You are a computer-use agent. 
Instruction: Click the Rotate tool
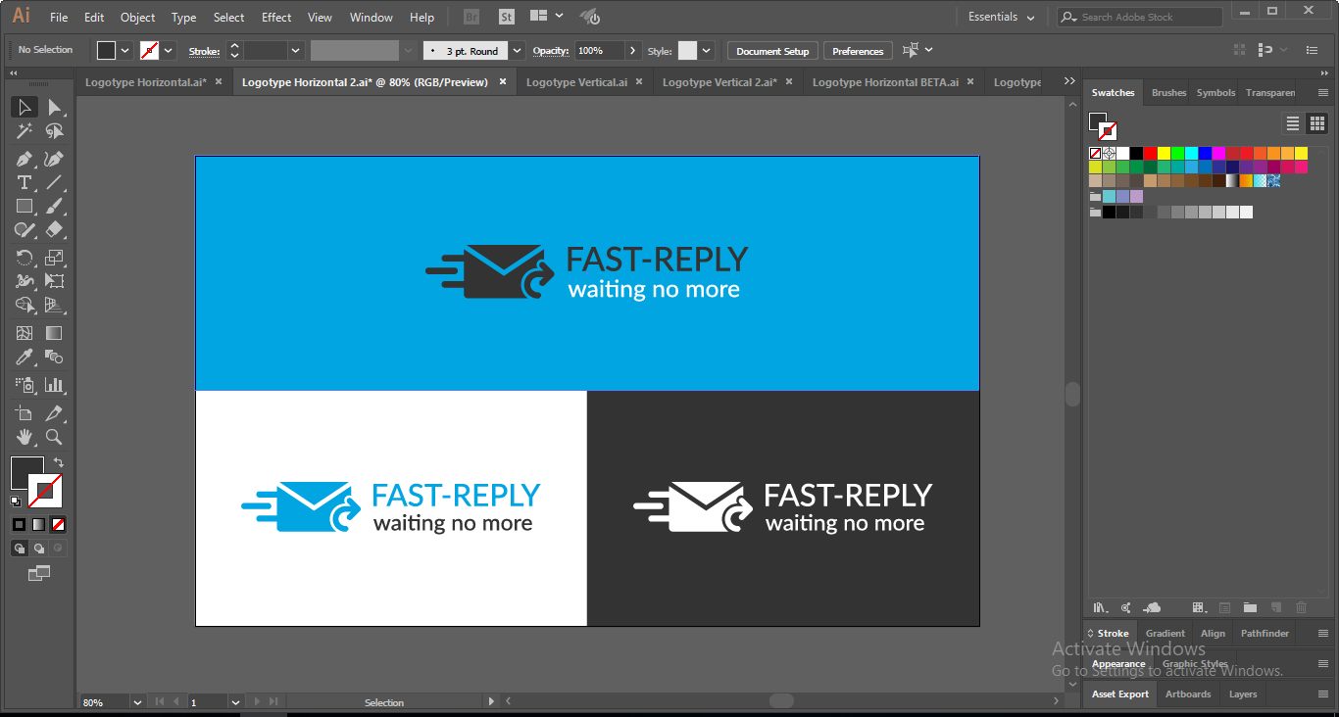tap(25, 258)
